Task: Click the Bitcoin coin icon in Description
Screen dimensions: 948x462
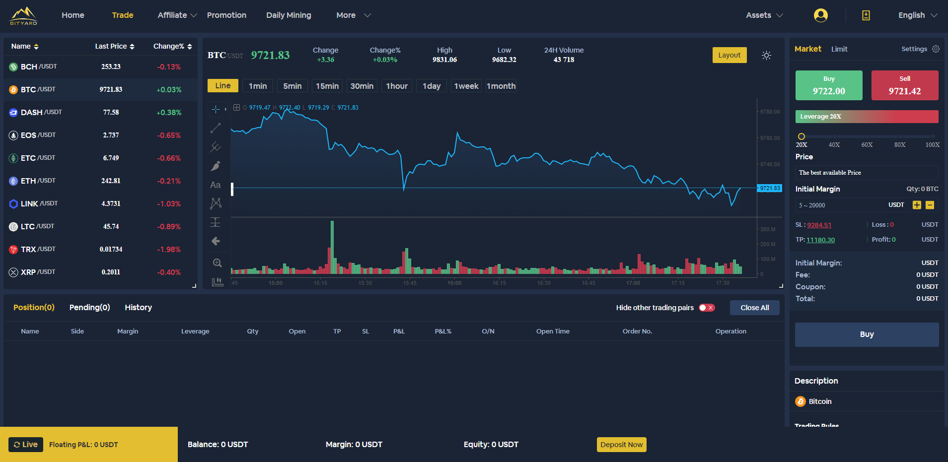Action: pyautogui.click(x=801, y=401)
